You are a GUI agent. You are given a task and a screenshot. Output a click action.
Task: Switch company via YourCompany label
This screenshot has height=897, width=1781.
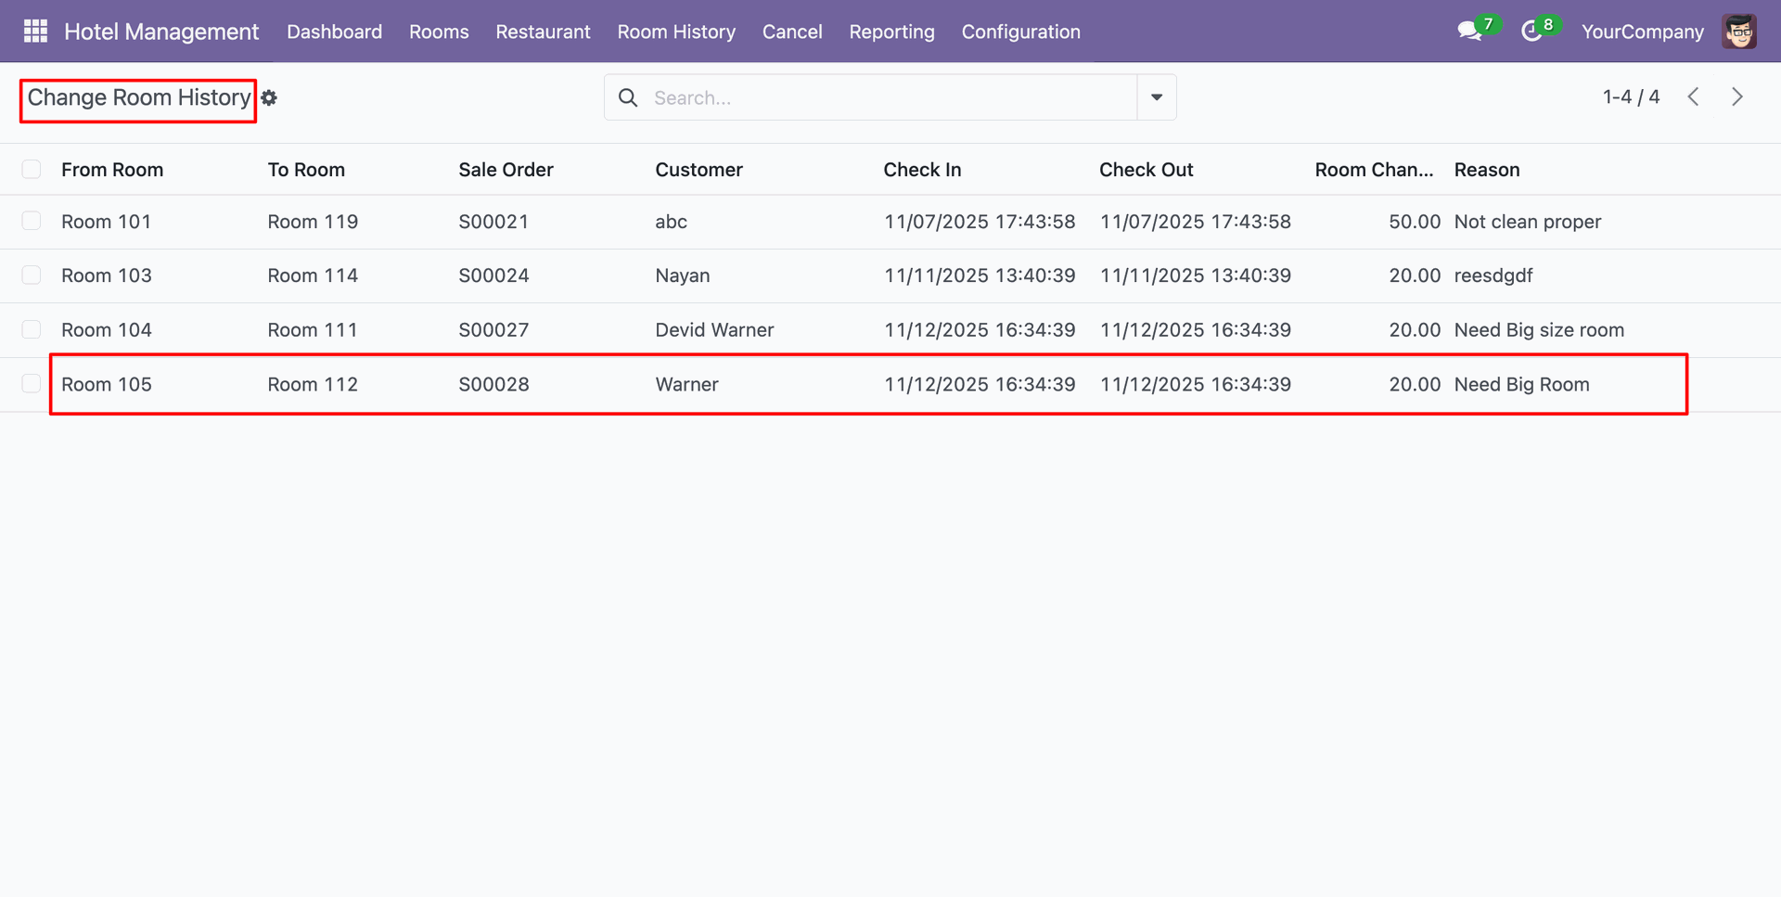(1642, 32)
